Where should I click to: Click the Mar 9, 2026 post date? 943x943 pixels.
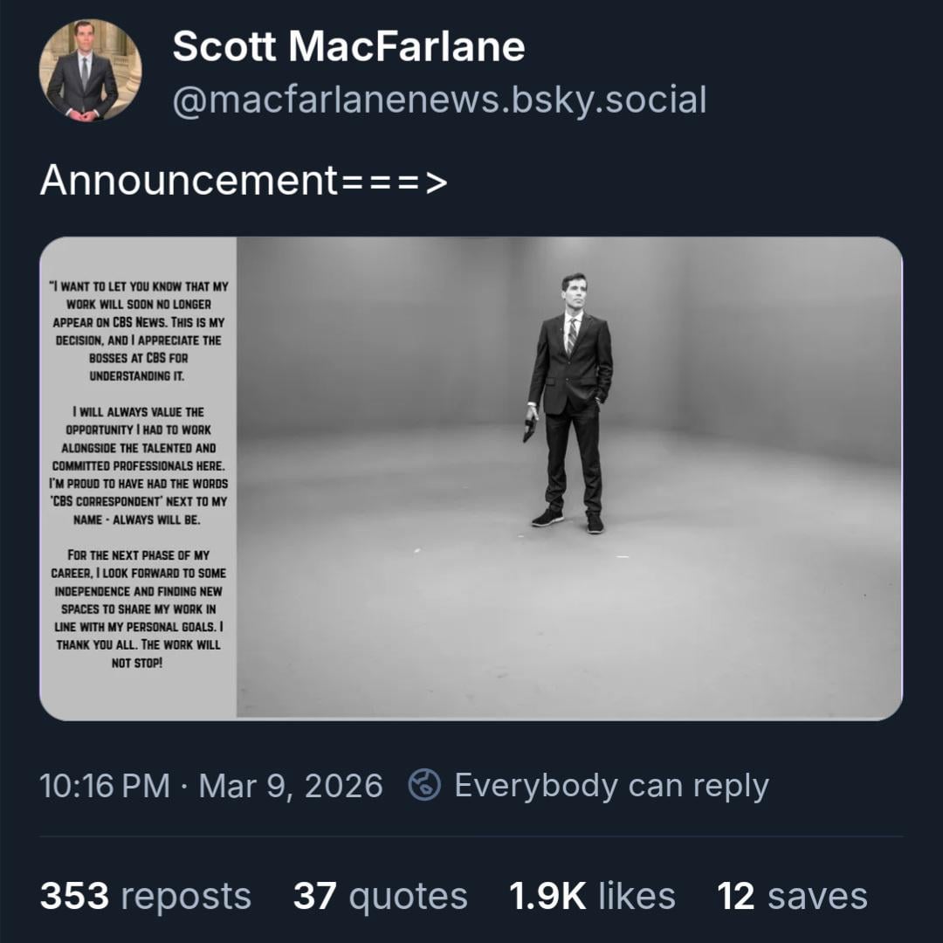point(291,786)
